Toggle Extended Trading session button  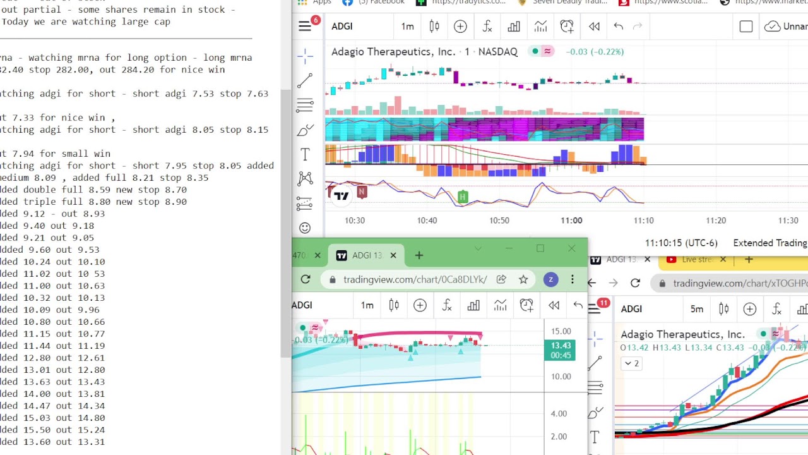pyautogui.click(x=770, y=243)
